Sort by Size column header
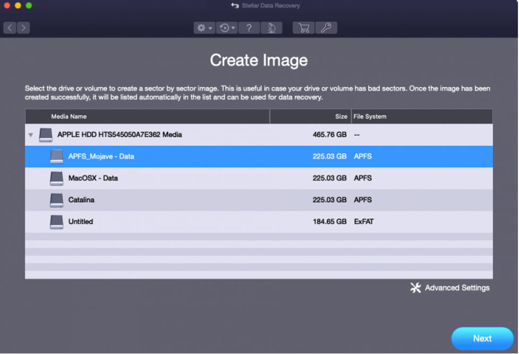 [341, 116]
